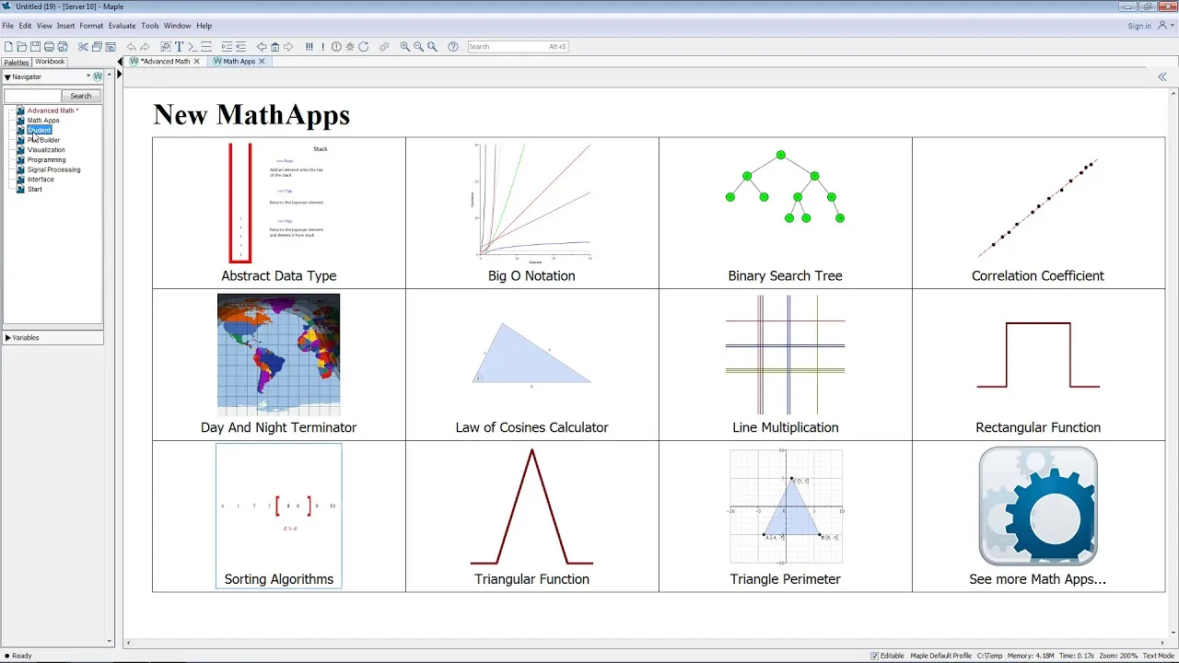Switch to the Palettes tab

(17, 62)
